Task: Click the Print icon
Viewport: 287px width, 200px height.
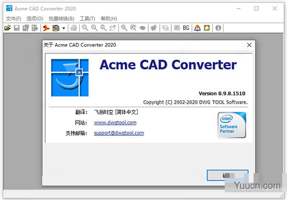Action: [74, 28]
